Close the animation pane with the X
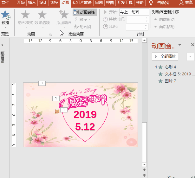 click(x=192, y=45)
